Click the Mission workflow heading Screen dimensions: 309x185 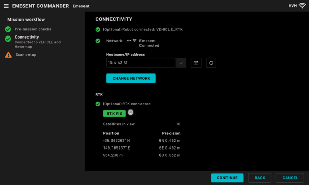tap(26, 19)
